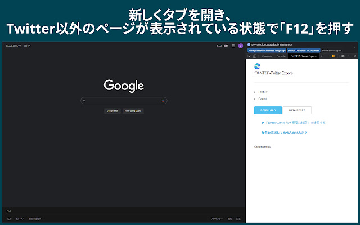The height and width of the screenshot is (225, 360).
Task: Click Don't show again
Action: coord(331,50)
